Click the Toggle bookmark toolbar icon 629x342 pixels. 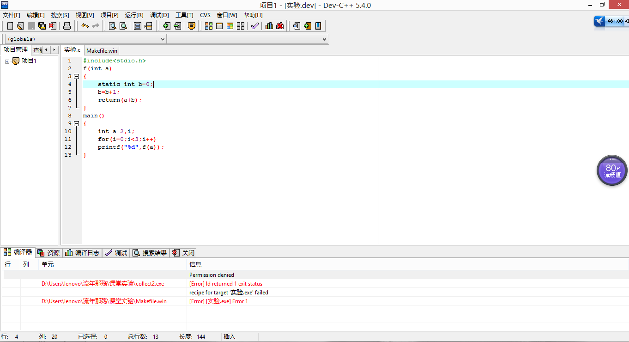click(x=307, y=26)
